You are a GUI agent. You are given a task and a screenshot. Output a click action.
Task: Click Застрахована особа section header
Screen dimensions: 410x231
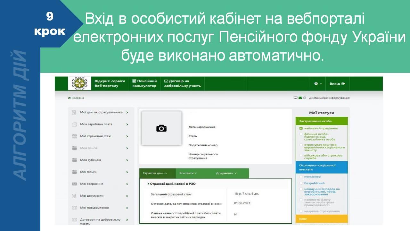pos(322,121)
